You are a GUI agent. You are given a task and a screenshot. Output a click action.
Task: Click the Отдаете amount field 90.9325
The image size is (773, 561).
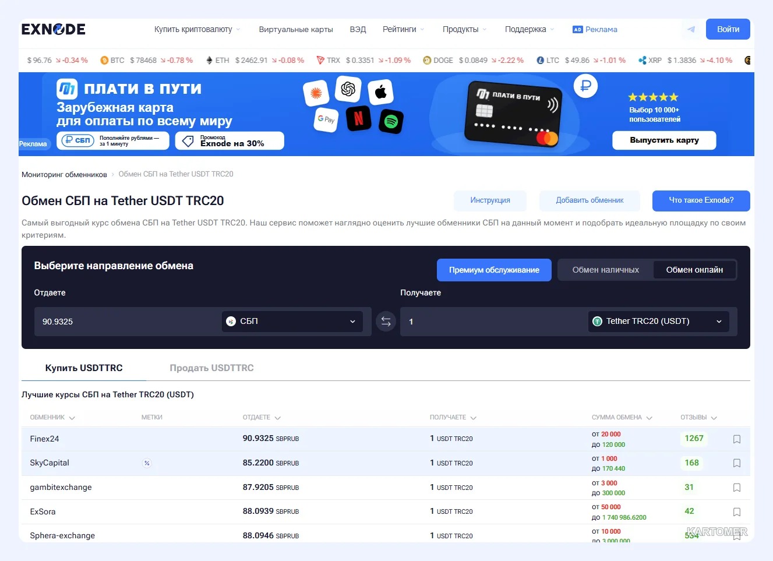128,322
